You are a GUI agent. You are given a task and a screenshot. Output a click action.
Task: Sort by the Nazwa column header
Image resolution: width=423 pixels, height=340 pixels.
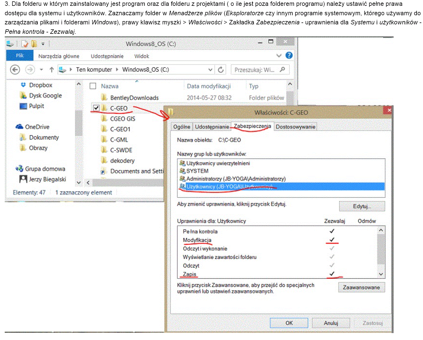point(110,86)
